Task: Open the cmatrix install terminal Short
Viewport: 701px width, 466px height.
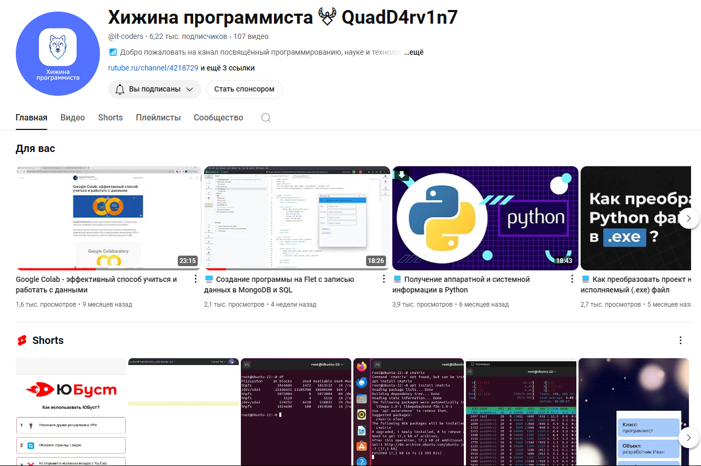Action: tap(409, 412)
